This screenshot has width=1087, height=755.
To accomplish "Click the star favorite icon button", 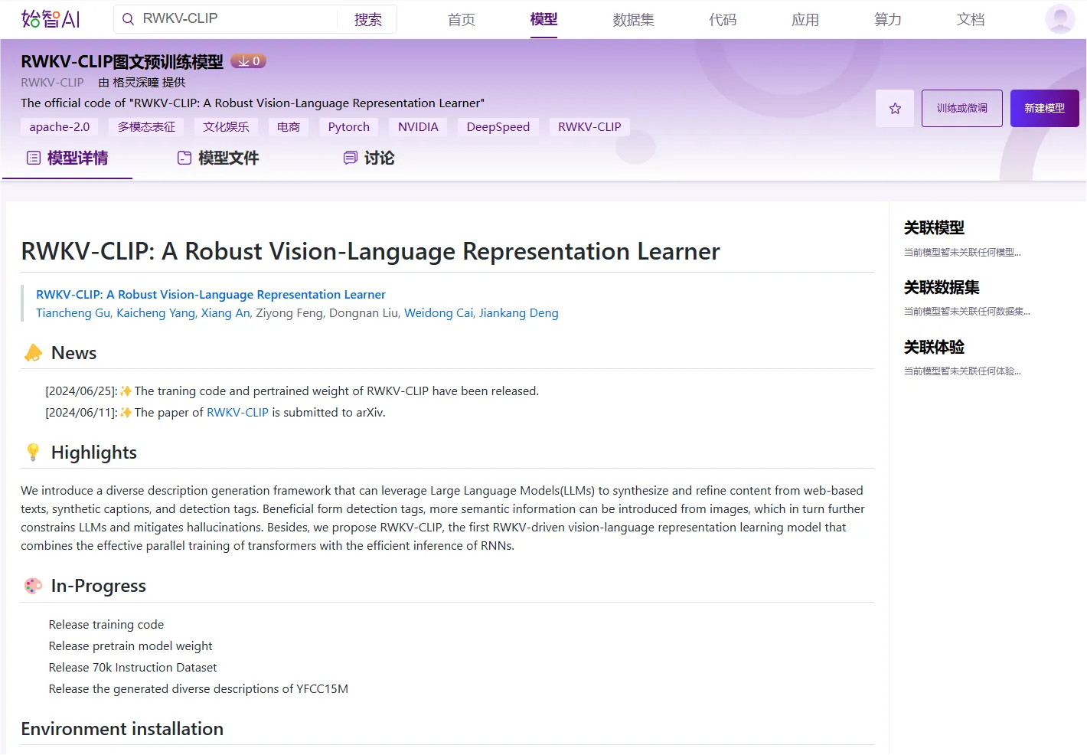I will coord(895,109).
